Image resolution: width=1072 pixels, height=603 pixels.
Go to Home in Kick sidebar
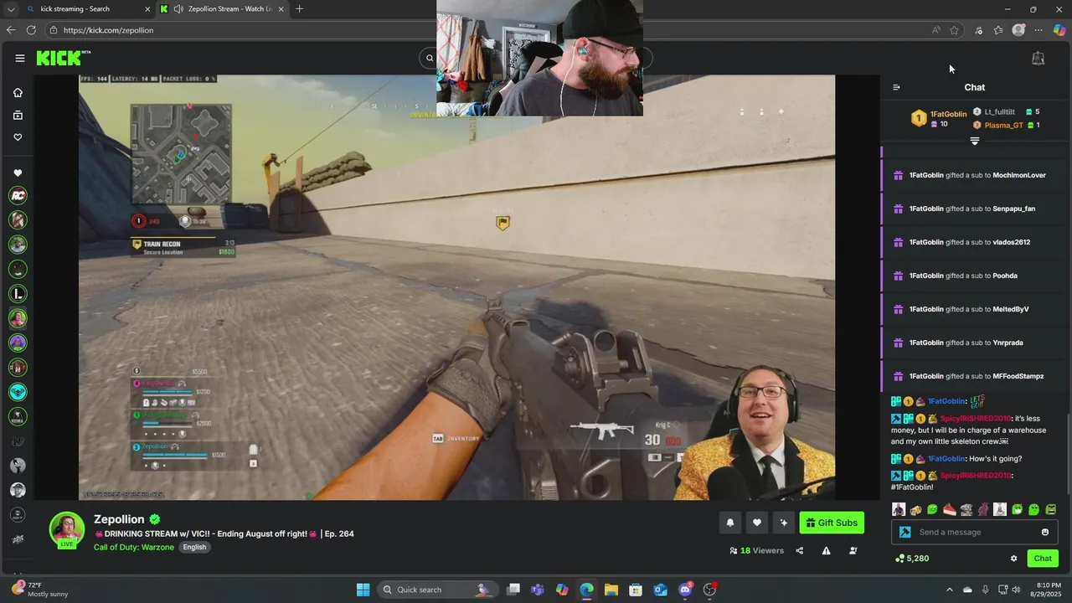coord(18,93)
